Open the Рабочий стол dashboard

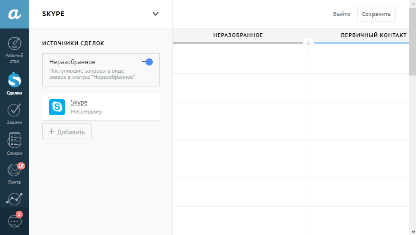pyautogui.click(x=14, y=50)
